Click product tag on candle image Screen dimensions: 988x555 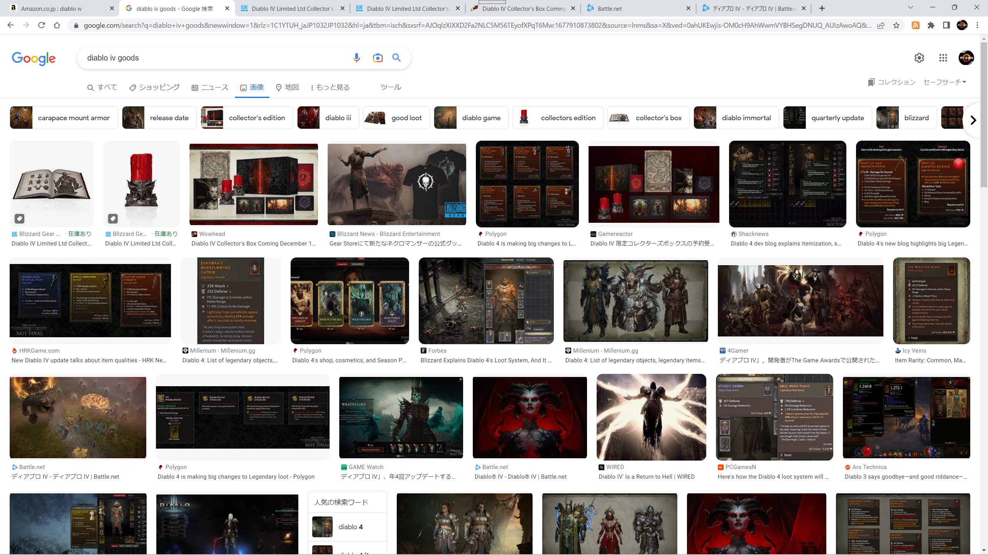[113, 219]
